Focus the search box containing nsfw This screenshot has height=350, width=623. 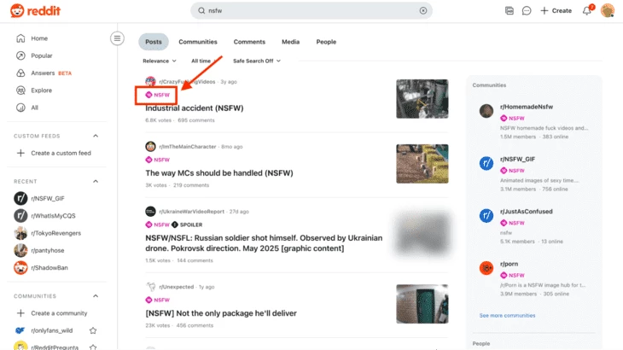[311, 11]
